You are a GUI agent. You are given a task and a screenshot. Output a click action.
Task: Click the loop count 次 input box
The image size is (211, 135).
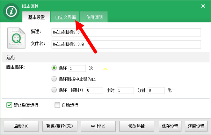point(77,68)
